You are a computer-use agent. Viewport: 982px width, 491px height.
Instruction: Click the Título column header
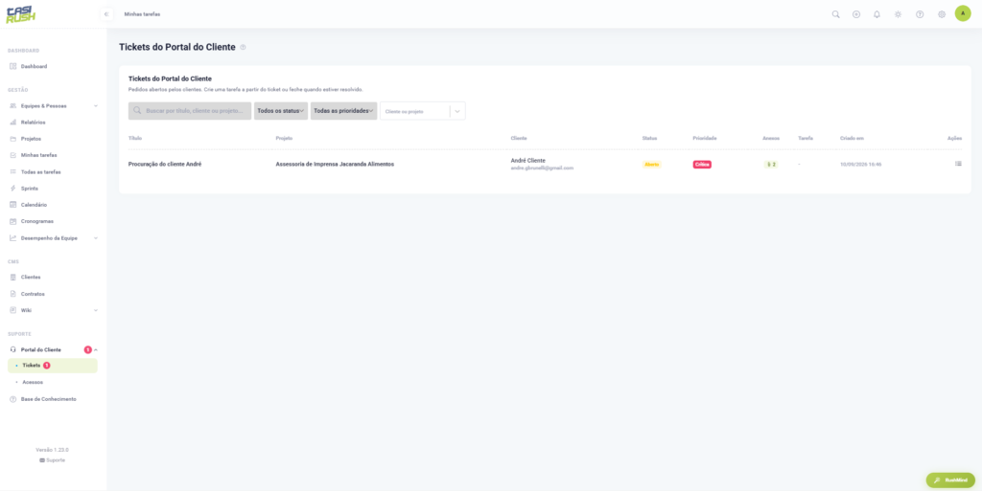tap(135, 138)
